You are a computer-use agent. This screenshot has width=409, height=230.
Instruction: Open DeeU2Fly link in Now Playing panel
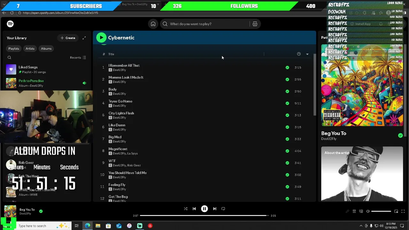(329, 139)
